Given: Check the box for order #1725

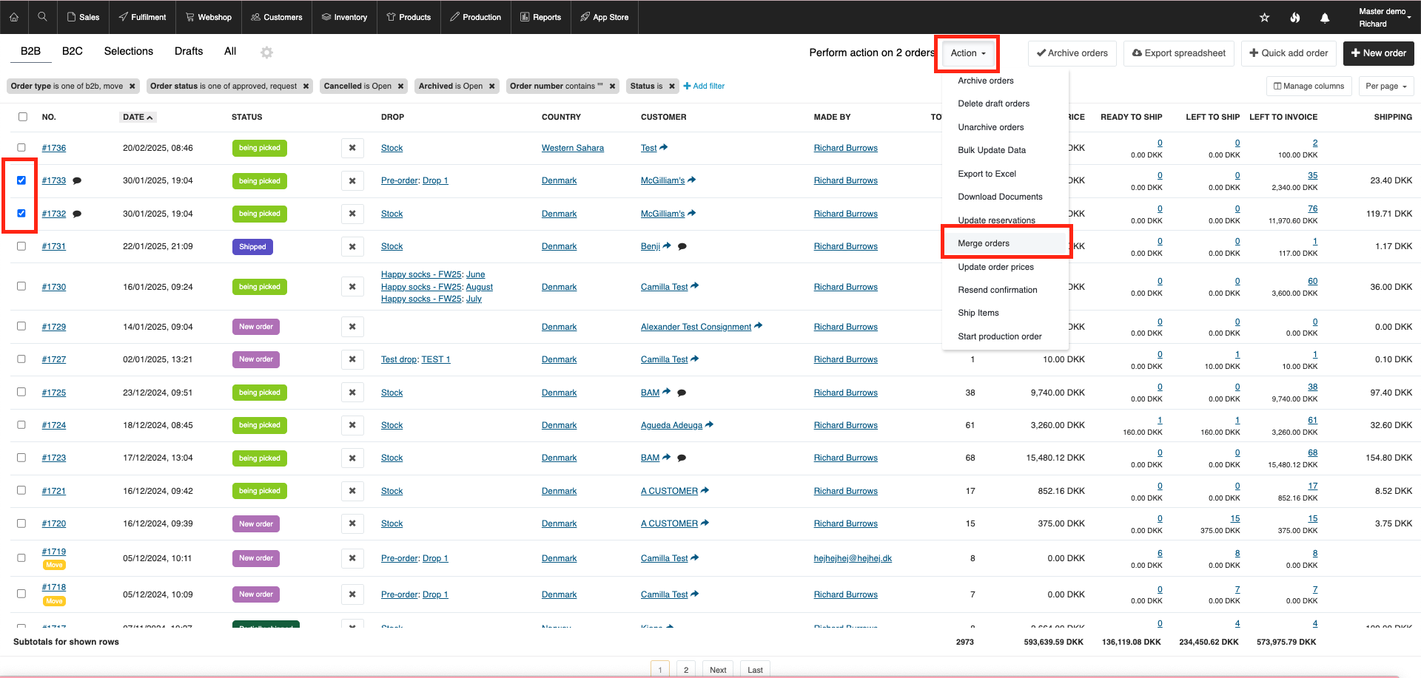Looking at the screenshot, I should pos(21,392).
